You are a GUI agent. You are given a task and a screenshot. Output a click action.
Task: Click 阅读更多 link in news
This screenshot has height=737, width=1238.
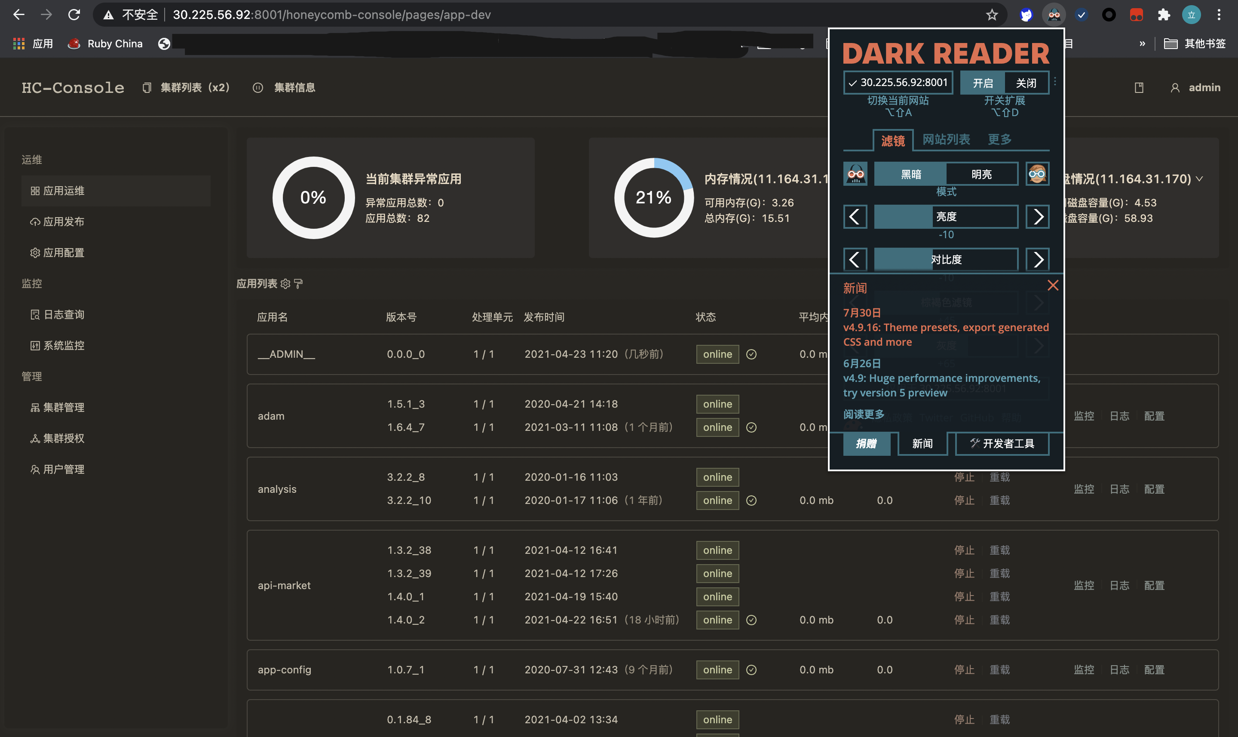pos(864,414)
